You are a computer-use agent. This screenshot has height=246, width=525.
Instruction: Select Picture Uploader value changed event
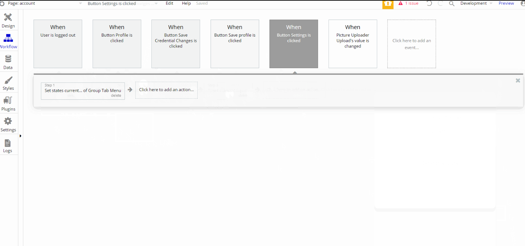pyautogui.click(x=353, y=44)
